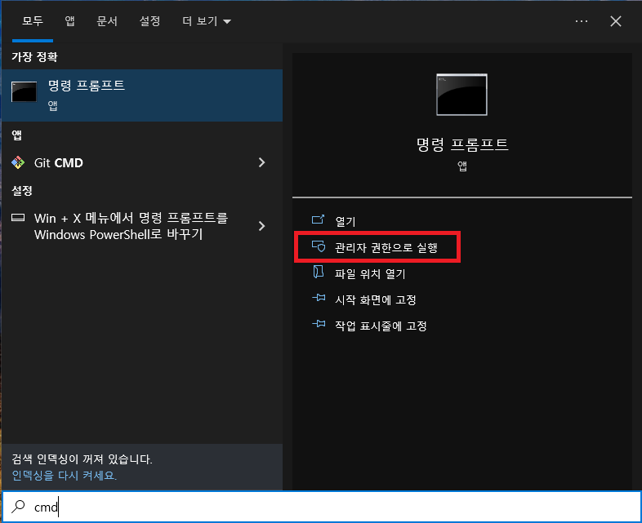Image resolution: width=642 pixels, height=523 pixels.
Task: Click the 검색 인덱싱이 꺼져 있습니다 notice
Action: [x=82, y=459]
